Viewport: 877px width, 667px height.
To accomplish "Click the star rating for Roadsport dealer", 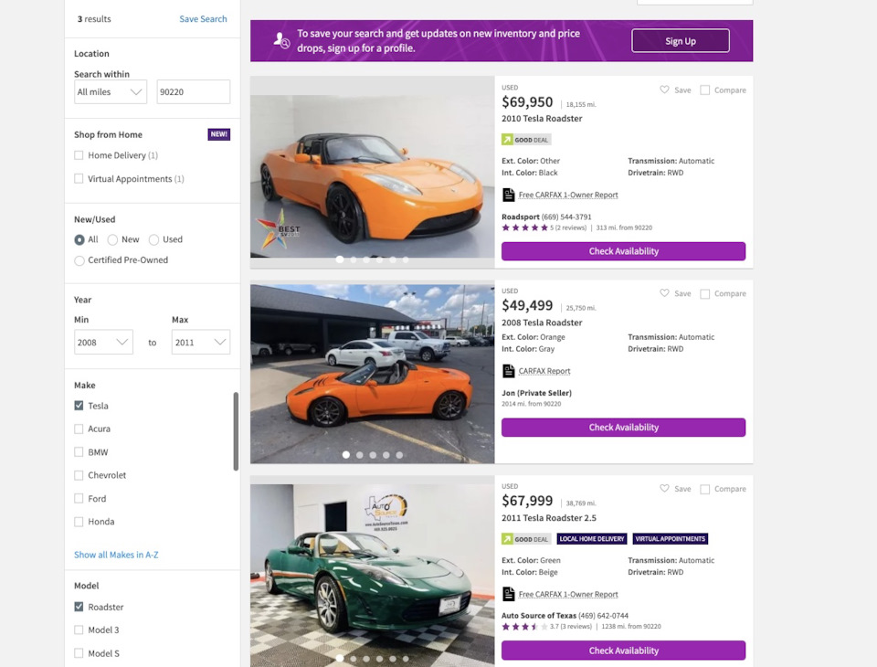I will click(x=524, y=228).
